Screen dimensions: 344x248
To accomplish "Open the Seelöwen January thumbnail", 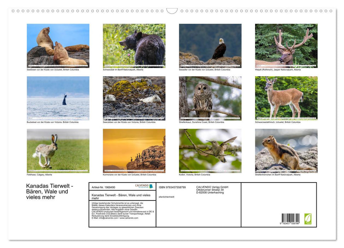I will click(x=58, y=45).
